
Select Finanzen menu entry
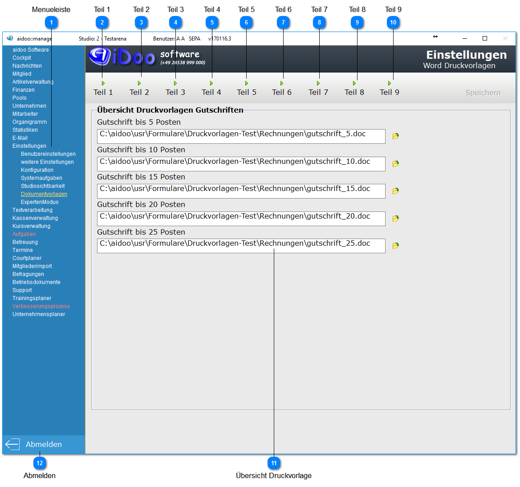[x=24, y=90]
